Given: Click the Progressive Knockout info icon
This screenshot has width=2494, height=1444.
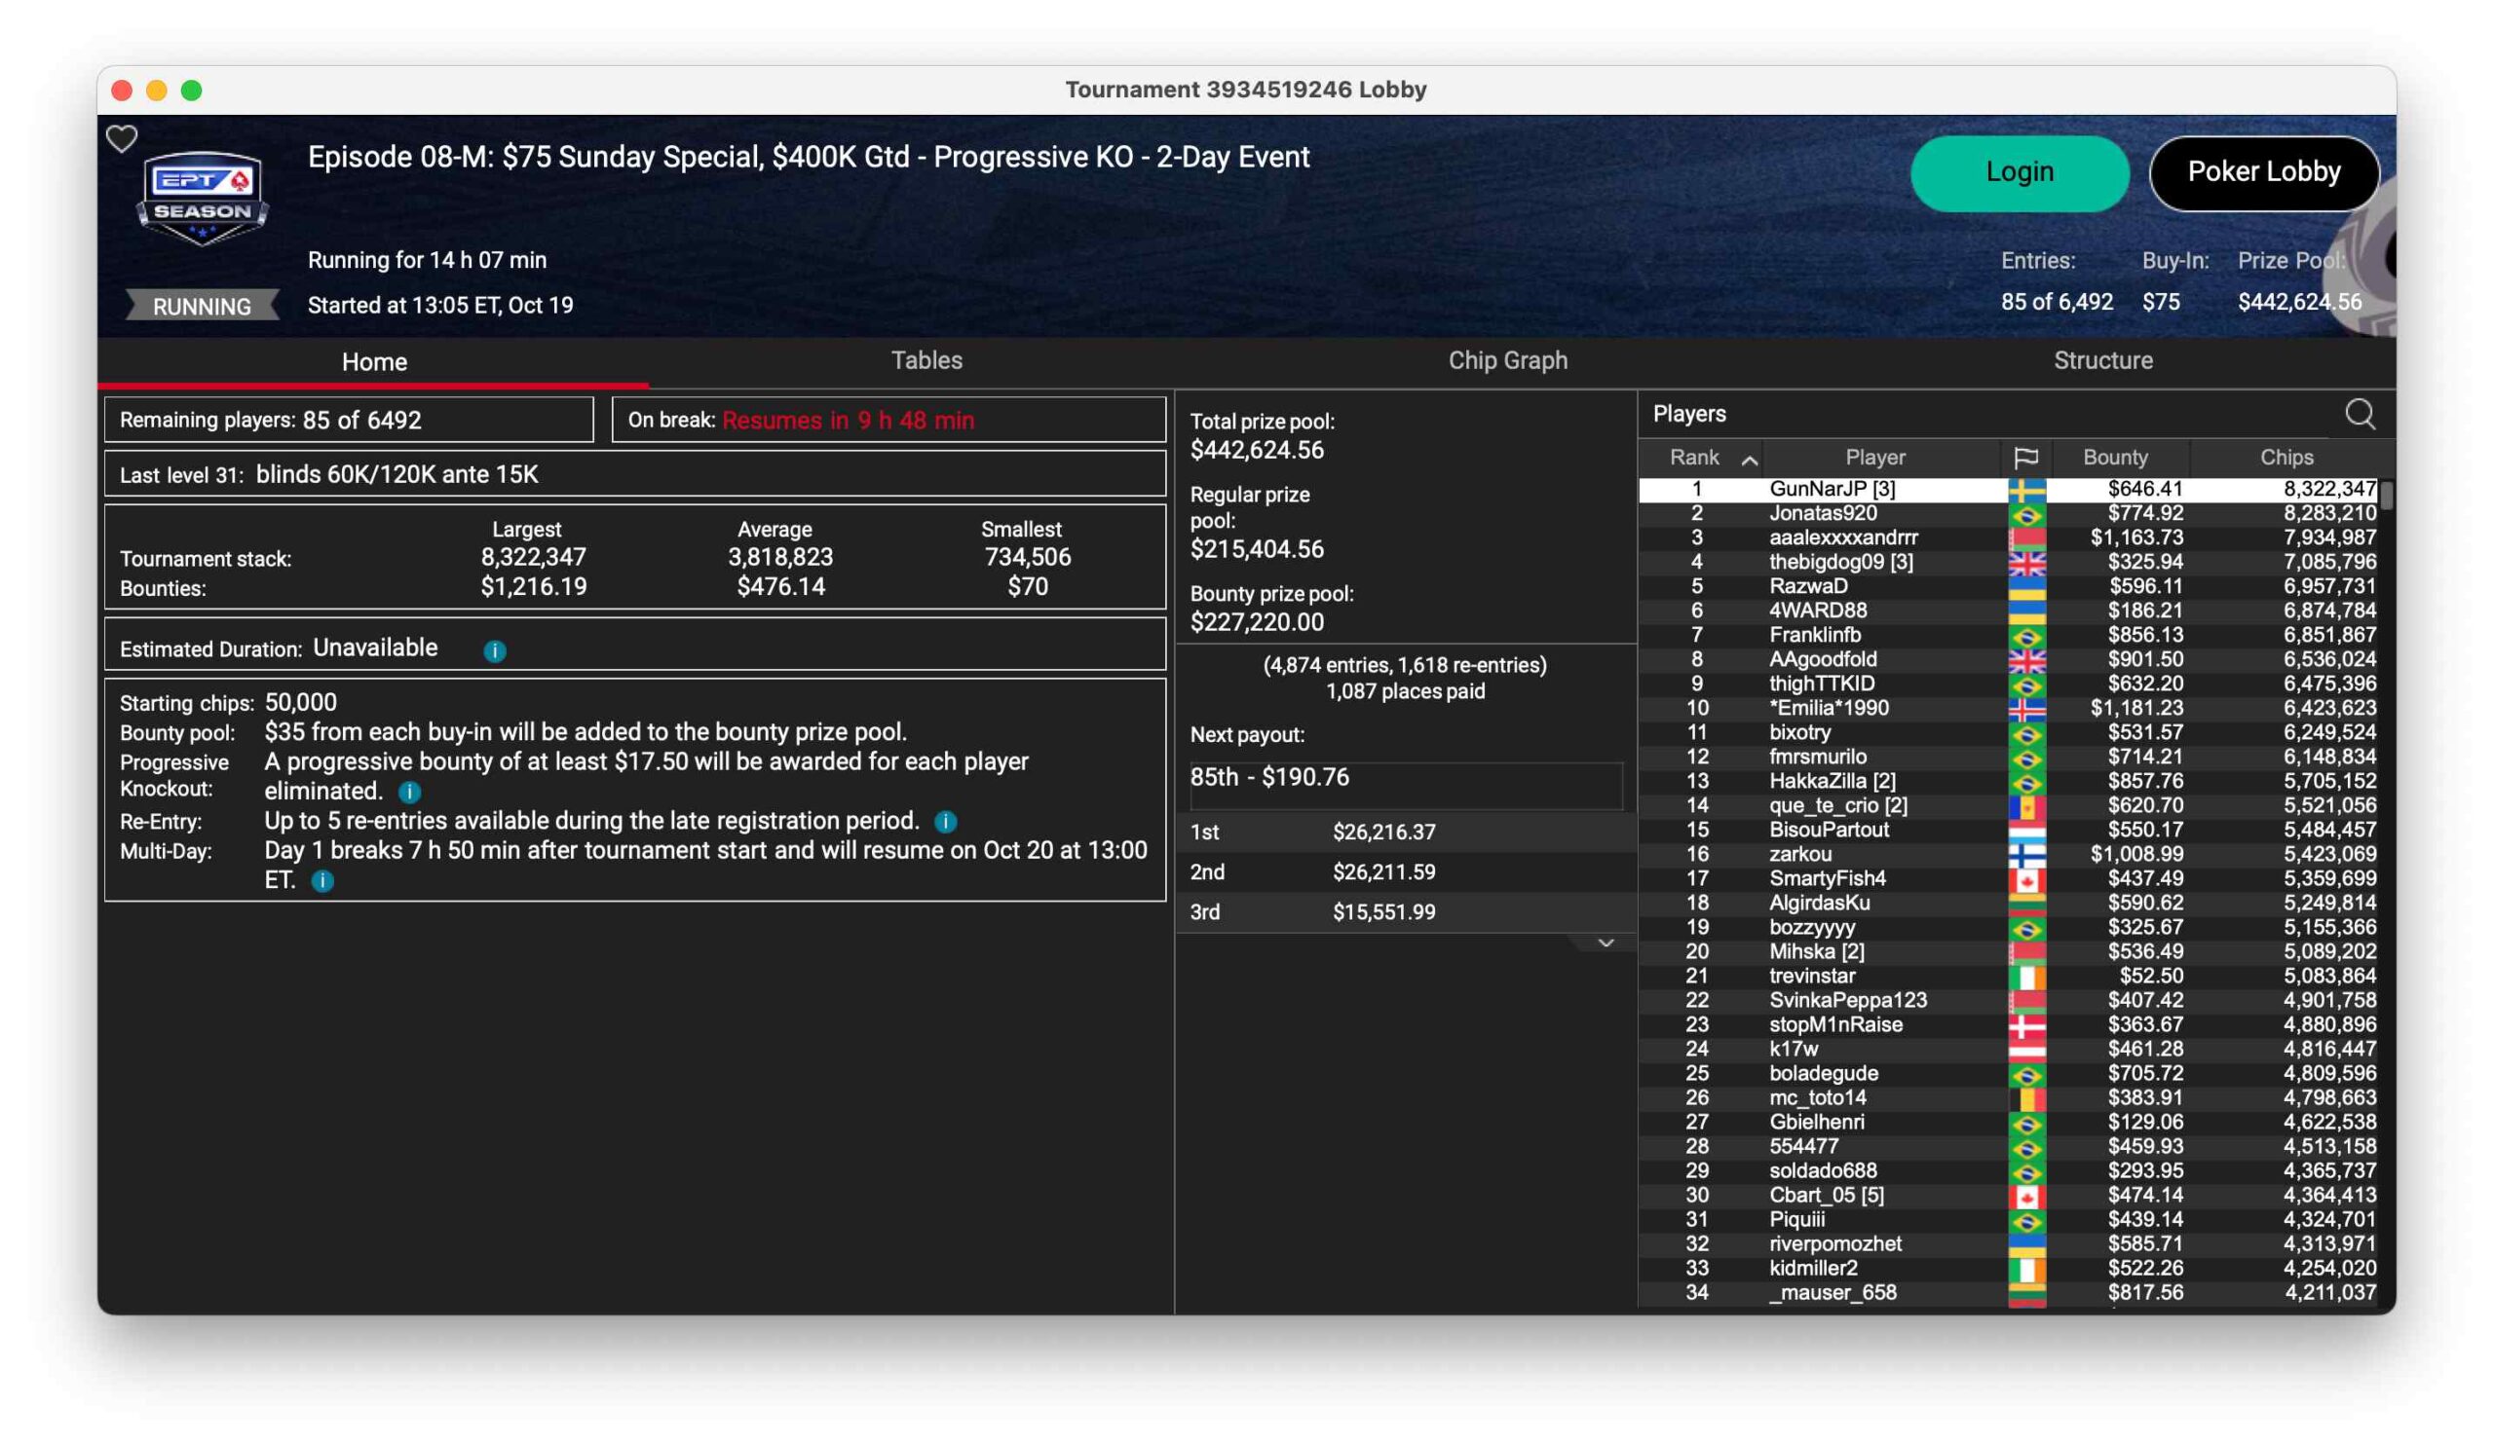Looking at the screenshot, I should 409,793.
